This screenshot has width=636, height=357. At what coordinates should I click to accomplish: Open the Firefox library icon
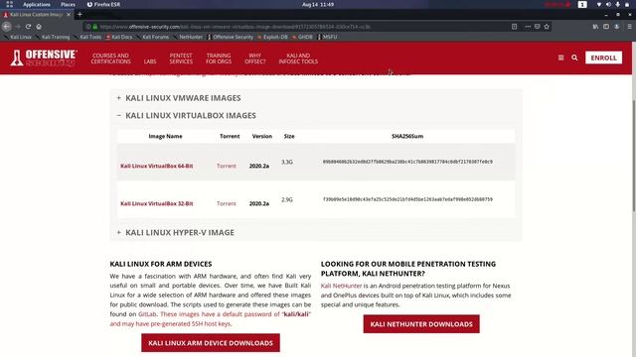click(x=595, y=27)
